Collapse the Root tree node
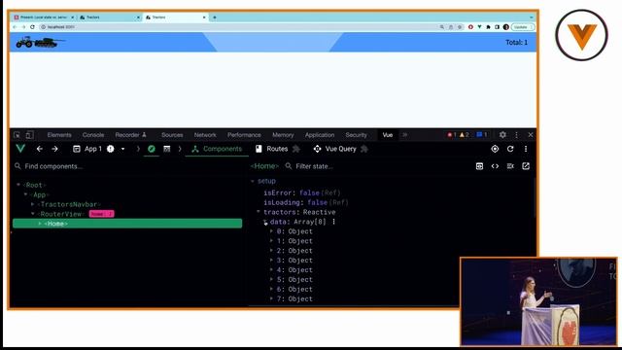This screenshot has height=350, width=622. coord(18,185)
